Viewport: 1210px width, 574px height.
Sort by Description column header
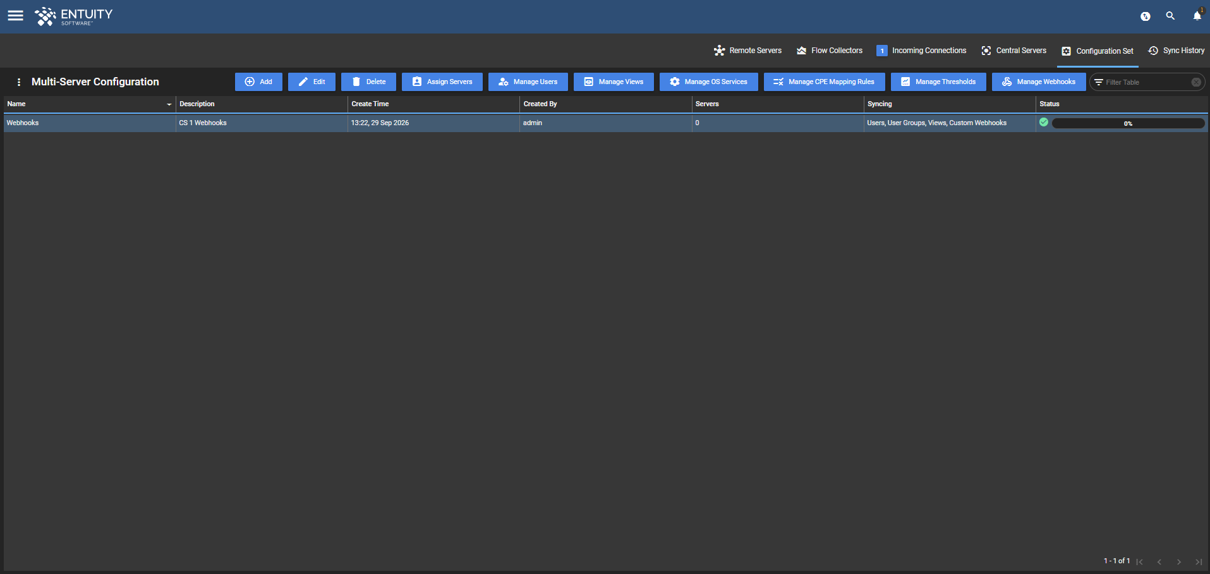262,104
